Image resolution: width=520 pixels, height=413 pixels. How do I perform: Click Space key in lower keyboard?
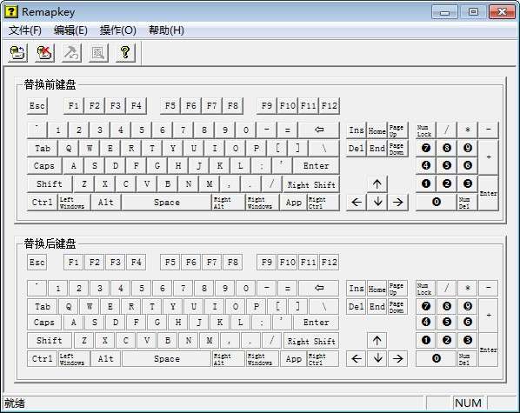[x=166, y=358]
